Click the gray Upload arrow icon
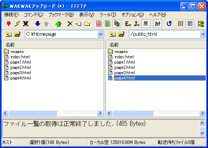208x148 pixels. click(x=46, y=24)
